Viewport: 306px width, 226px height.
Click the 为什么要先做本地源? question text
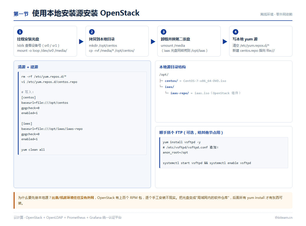click(x=35, y=198)
